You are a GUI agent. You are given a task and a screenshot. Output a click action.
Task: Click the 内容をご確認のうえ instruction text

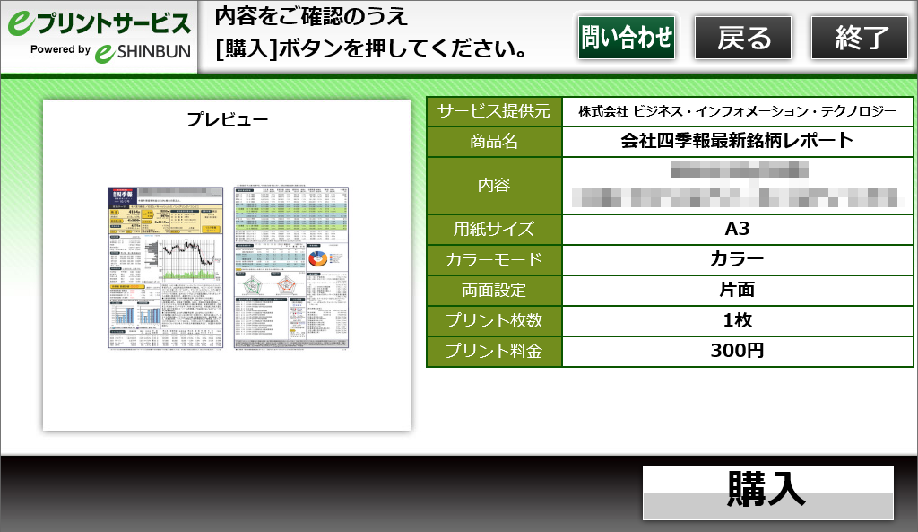coord(311,16)
